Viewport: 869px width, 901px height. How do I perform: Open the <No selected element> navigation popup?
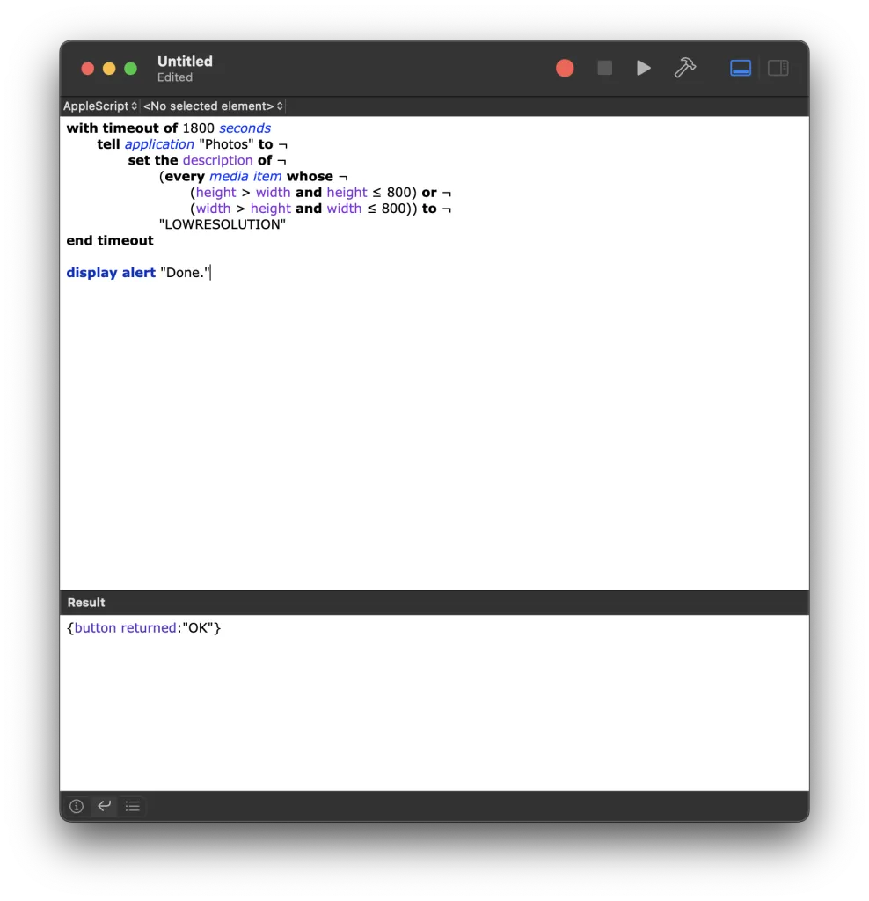(213, 106)
